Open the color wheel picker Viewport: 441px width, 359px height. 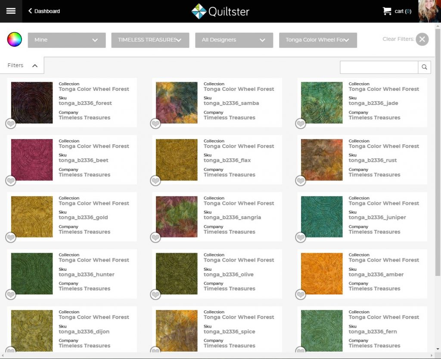pos(14,39)
